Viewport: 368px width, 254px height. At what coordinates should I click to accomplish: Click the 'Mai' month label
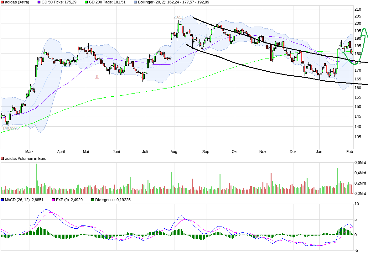(86, 152)
